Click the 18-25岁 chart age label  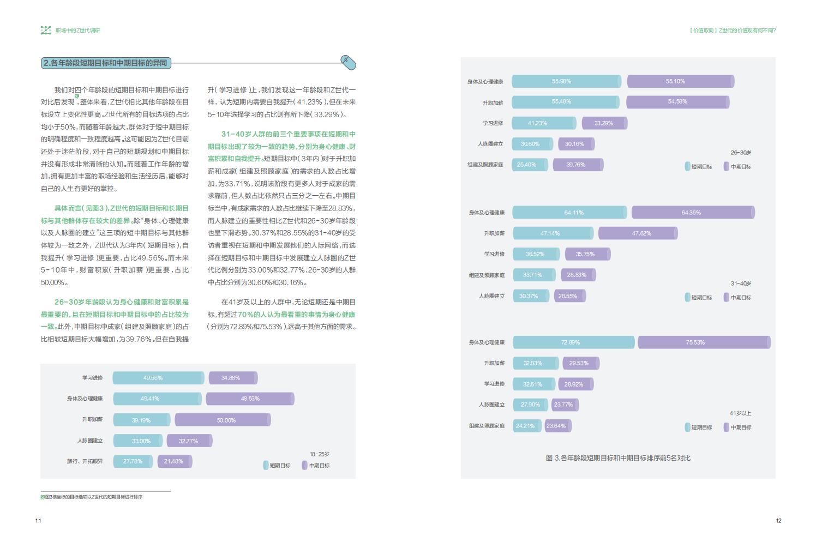(320, 454)
